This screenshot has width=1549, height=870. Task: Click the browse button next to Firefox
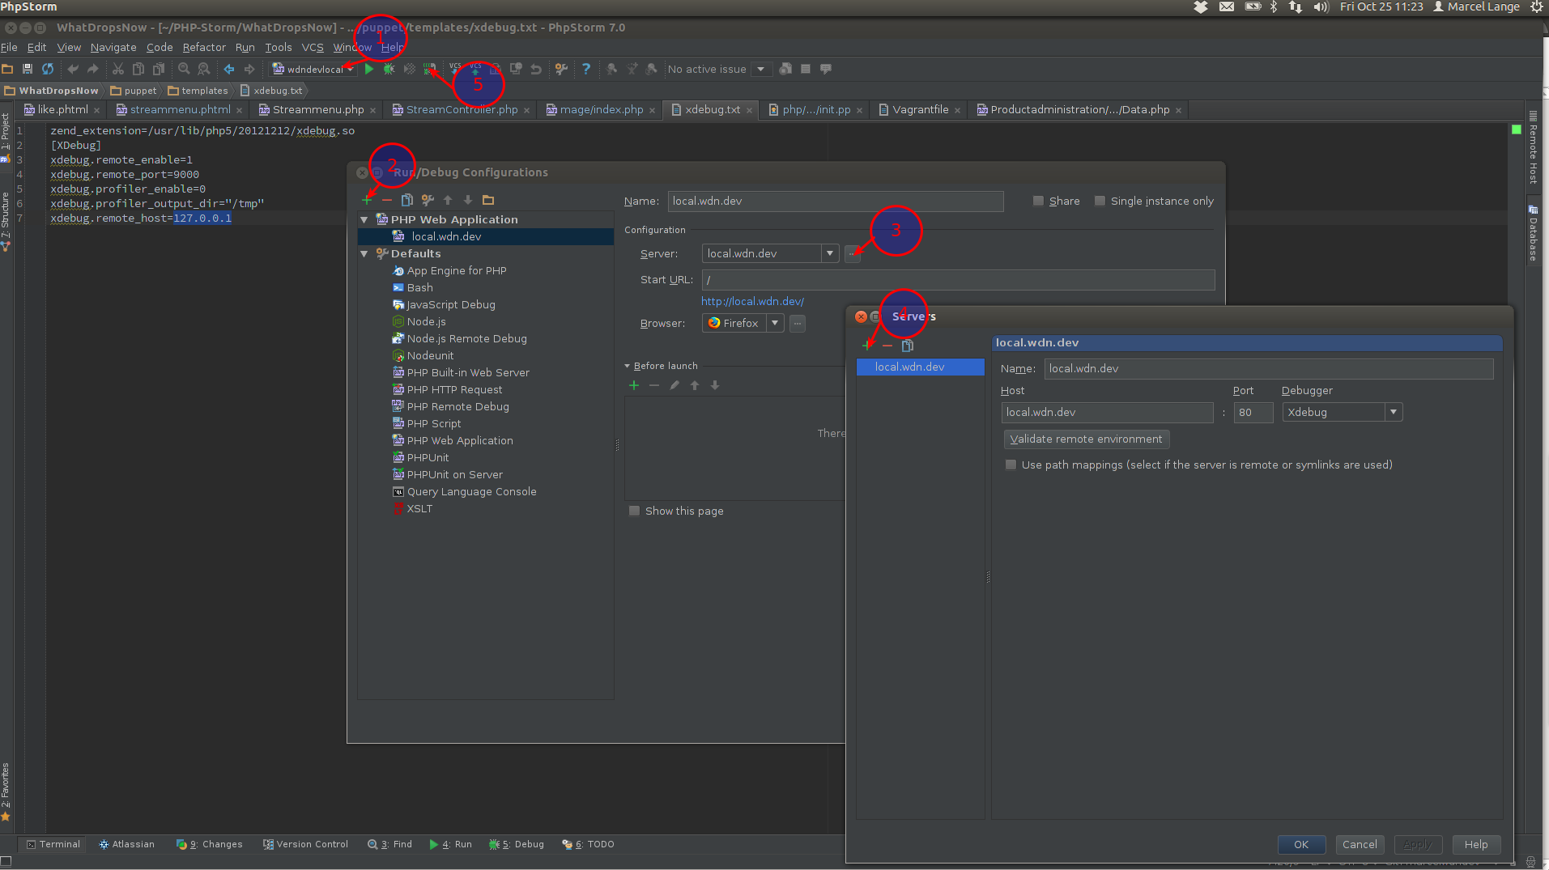798,323
